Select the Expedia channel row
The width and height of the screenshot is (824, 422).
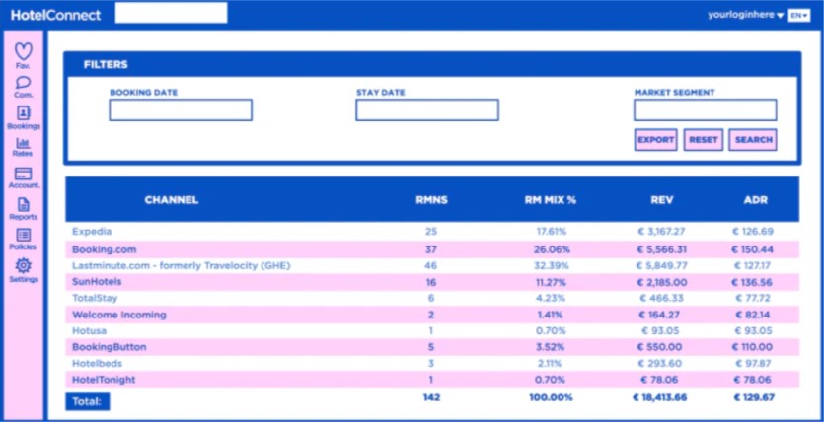[x=432, y=232]
